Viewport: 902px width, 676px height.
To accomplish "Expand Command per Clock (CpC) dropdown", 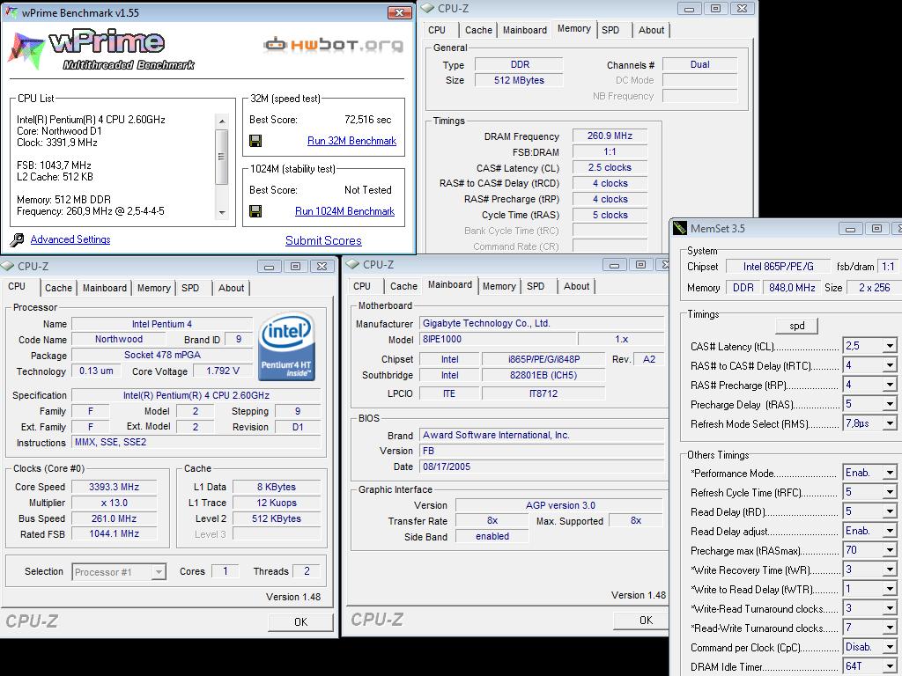I will pyautogui.click(x=890, y=647).
